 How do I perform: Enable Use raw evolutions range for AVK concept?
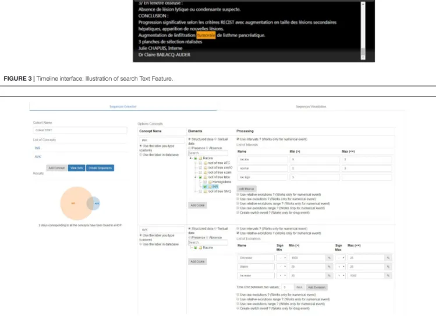point(238,304)
